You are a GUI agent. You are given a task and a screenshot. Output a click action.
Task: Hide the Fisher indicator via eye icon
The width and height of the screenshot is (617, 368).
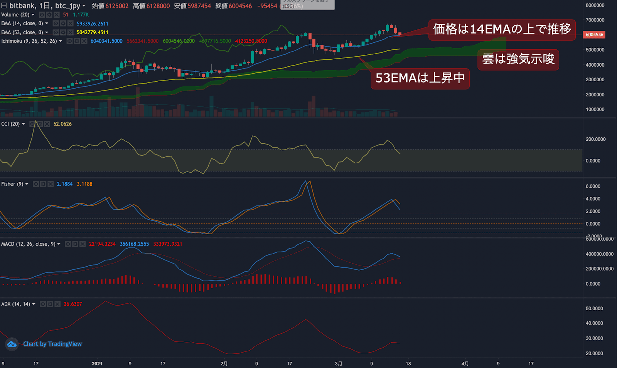point(36,184)
